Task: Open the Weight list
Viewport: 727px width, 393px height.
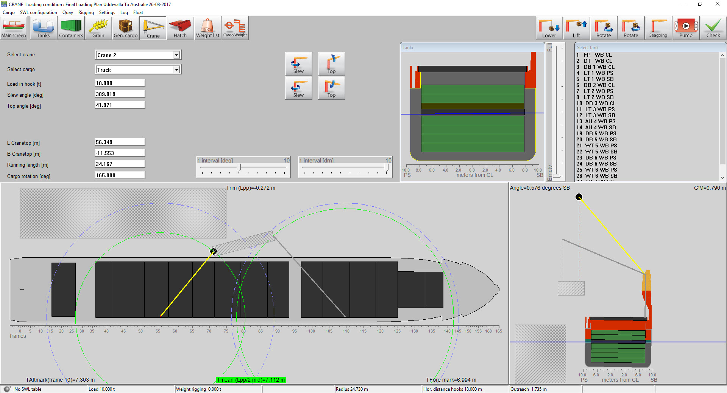Action: 207,28
